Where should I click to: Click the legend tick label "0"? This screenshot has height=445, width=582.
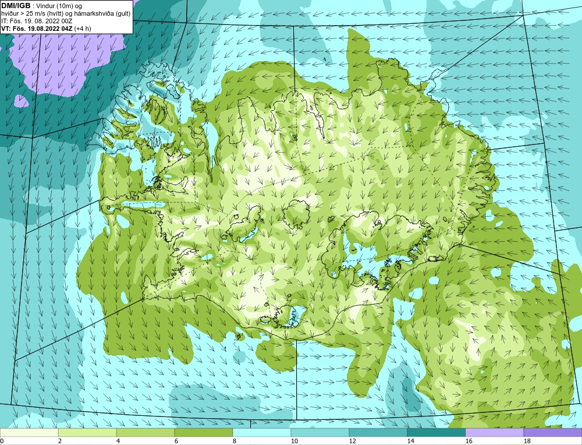point(2,441)
